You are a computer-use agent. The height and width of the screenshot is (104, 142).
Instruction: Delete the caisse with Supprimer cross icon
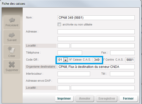(x=12, y=67)
